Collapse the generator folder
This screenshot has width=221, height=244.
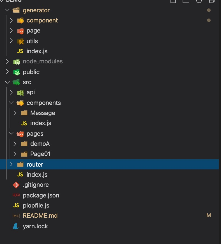[7, 10]
